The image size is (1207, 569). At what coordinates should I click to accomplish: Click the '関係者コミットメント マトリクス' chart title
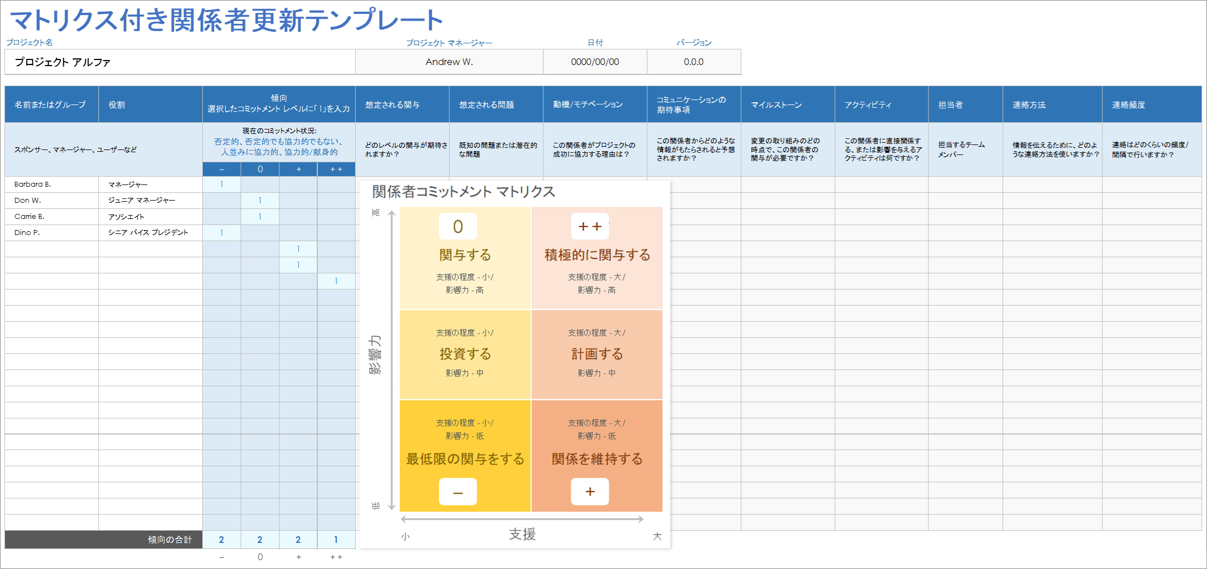463,192
